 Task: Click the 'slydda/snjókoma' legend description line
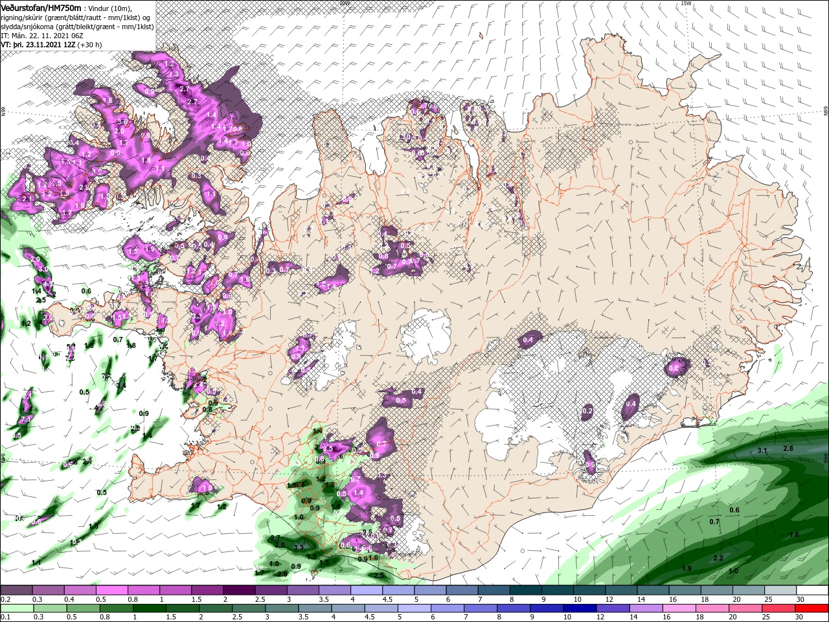pyautogui.click(x=77, y=27)
